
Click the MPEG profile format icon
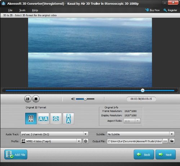(23, 141)
